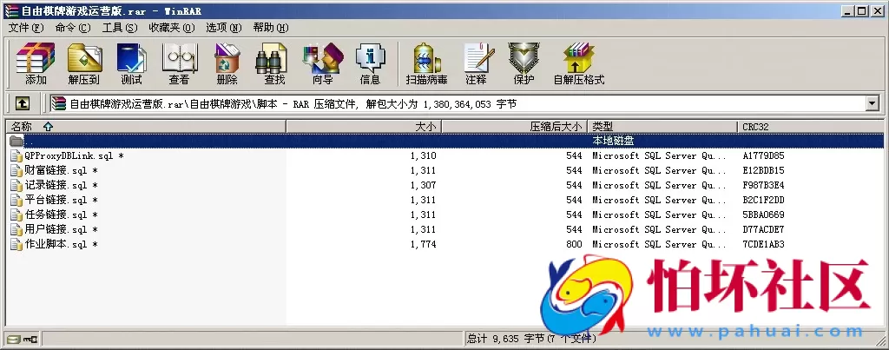Screen dimensions: 889x350
Task: Click size value 1,307
Action: point(423,185)
